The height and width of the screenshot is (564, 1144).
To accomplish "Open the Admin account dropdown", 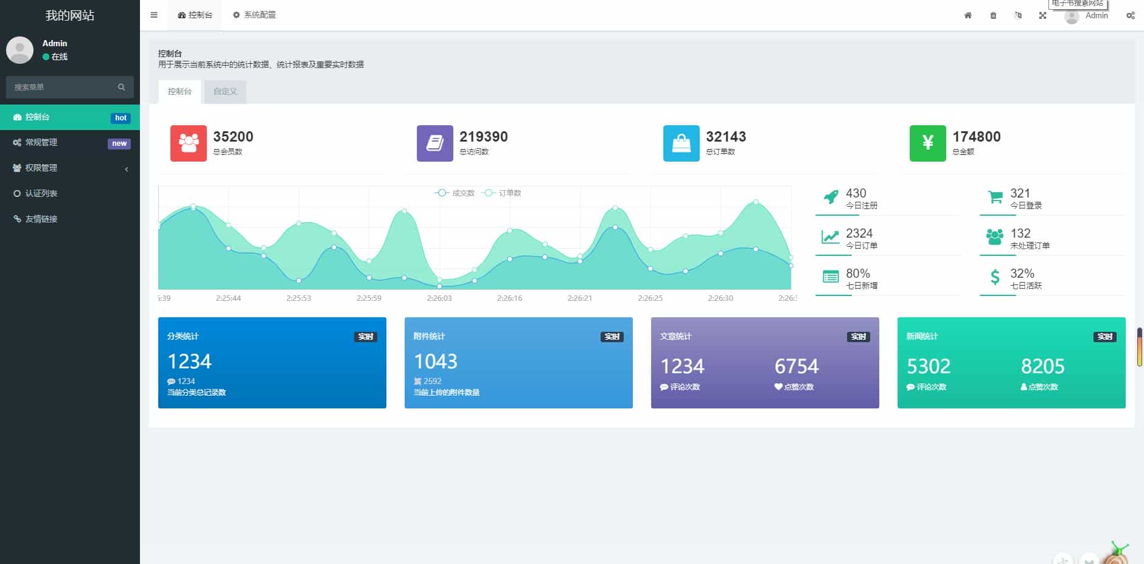I will click(x=1095, y=15).
